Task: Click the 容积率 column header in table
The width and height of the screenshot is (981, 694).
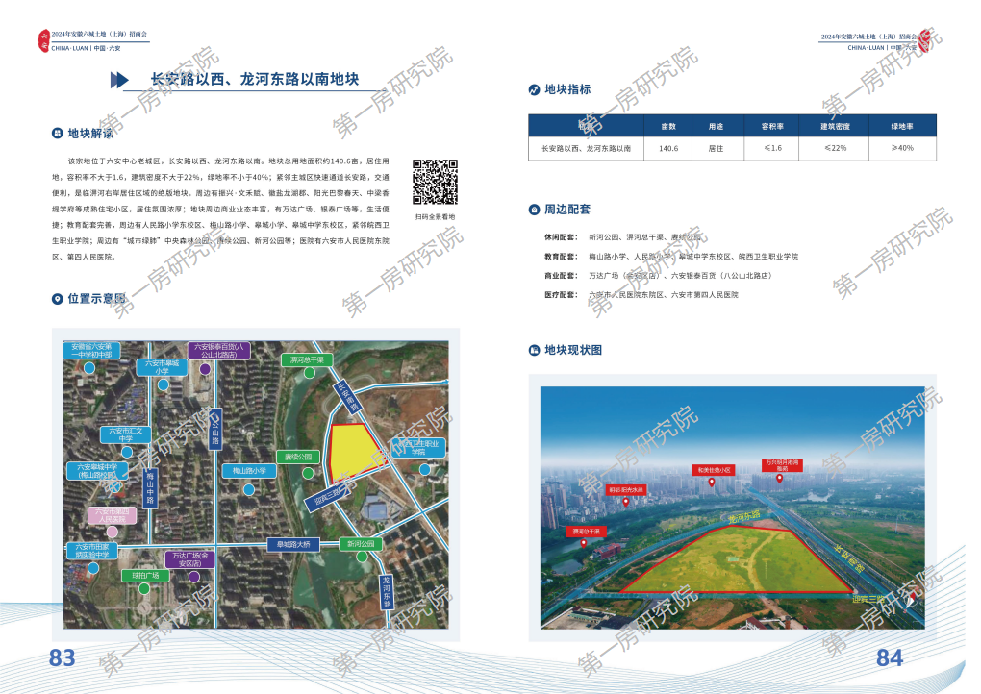Action: coord(772,126)
